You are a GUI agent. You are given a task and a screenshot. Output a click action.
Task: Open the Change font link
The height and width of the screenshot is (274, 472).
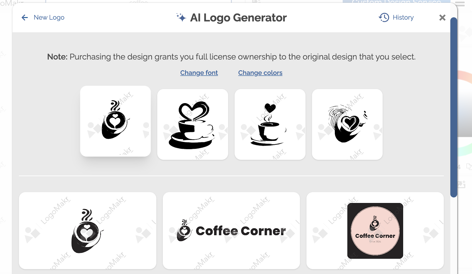pos(199,73)
